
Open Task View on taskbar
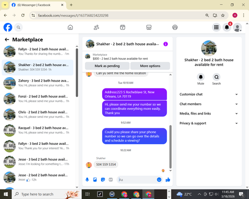click(88, 194)
